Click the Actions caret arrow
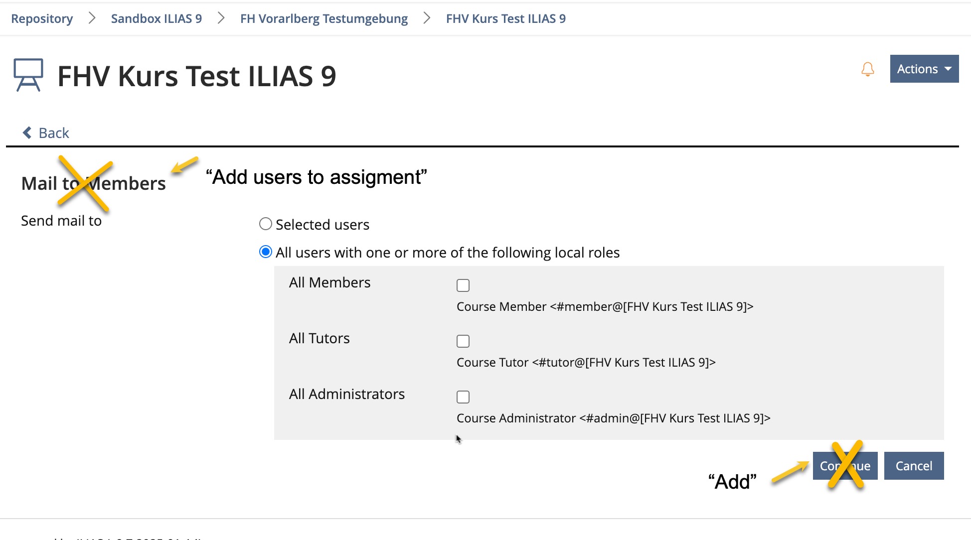 click(x=948, y=69)
